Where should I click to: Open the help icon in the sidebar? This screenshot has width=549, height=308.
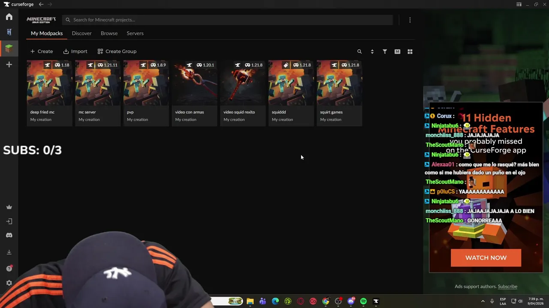point(9,268)
